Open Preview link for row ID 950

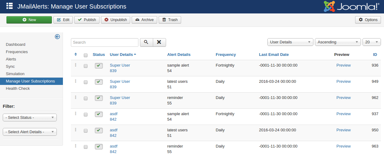pos(343,130)
